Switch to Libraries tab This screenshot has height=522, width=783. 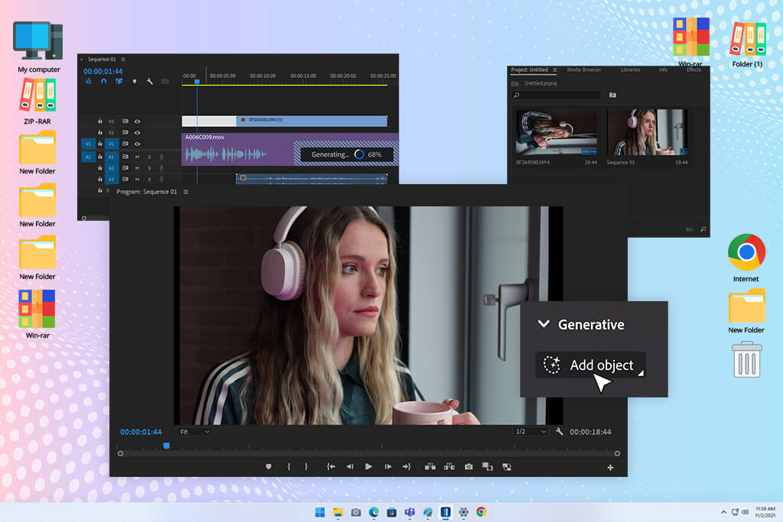click(630, 70)
